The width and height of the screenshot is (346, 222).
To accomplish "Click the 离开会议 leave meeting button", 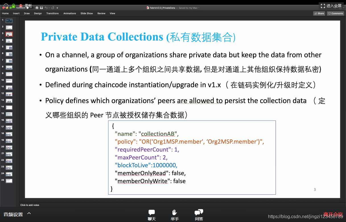I will (333, 214).
